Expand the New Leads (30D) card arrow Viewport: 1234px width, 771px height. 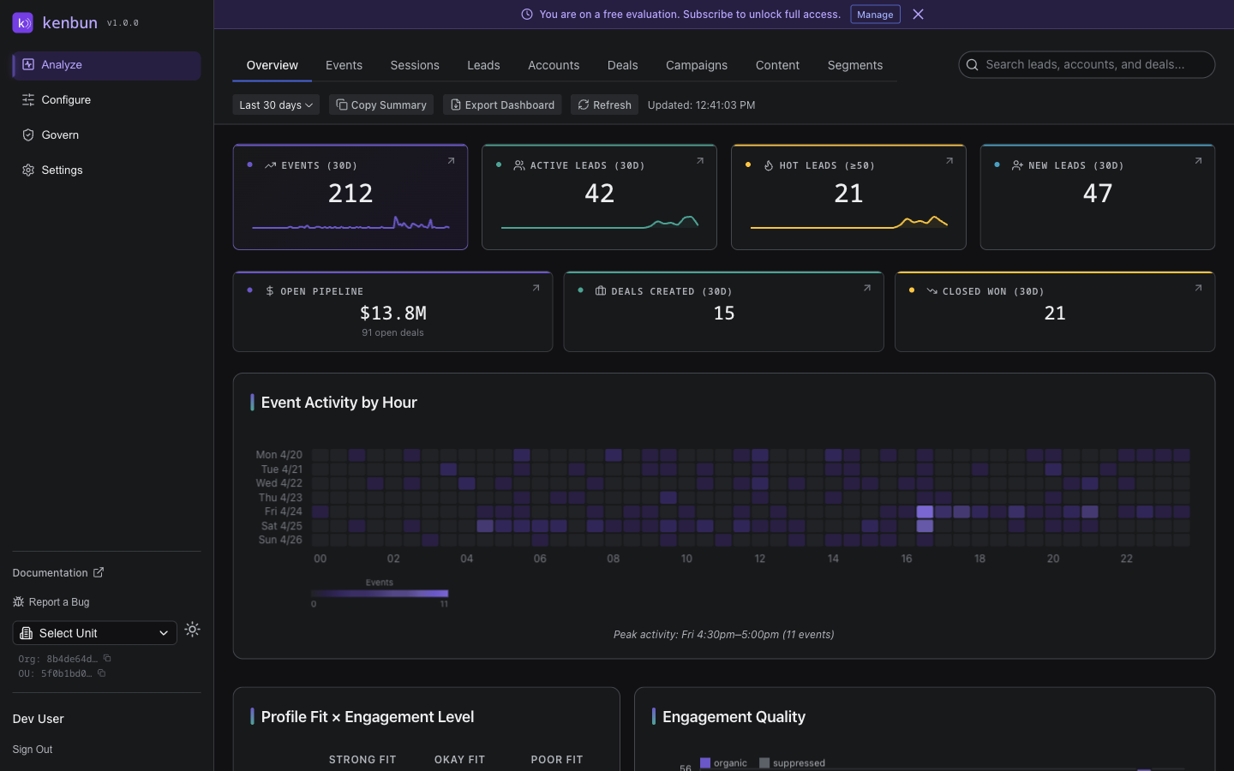(x=1198, y=160)
